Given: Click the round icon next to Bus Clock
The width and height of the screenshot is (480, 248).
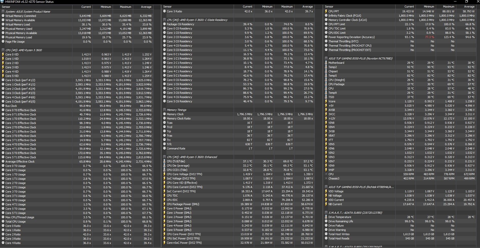Looking at the screenshot, I should 3,106.
